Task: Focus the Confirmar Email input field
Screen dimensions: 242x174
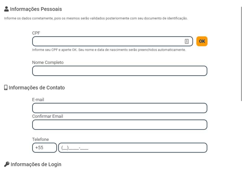Action: [x=119, y=125]
